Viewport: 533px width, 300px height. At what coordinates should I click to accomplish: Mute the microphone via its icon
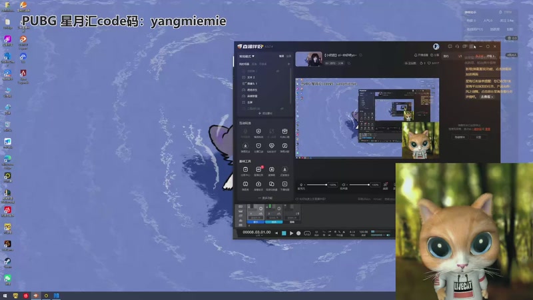tap(301, 185)
